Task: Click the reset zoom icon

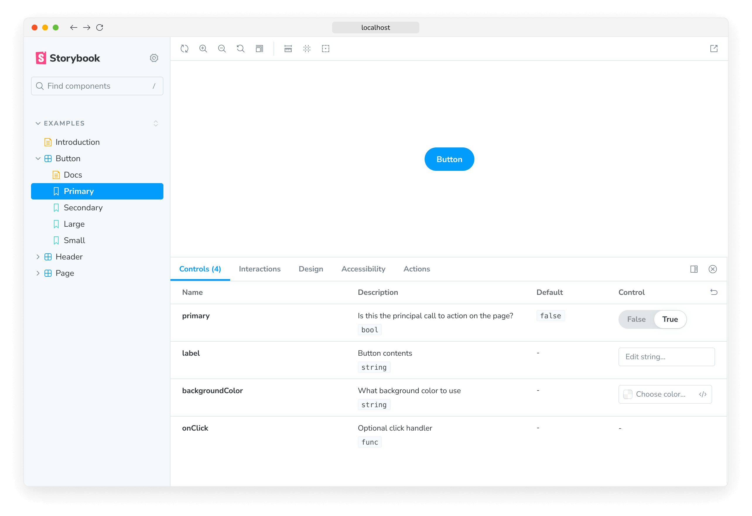Action: [x=241, y=49]
